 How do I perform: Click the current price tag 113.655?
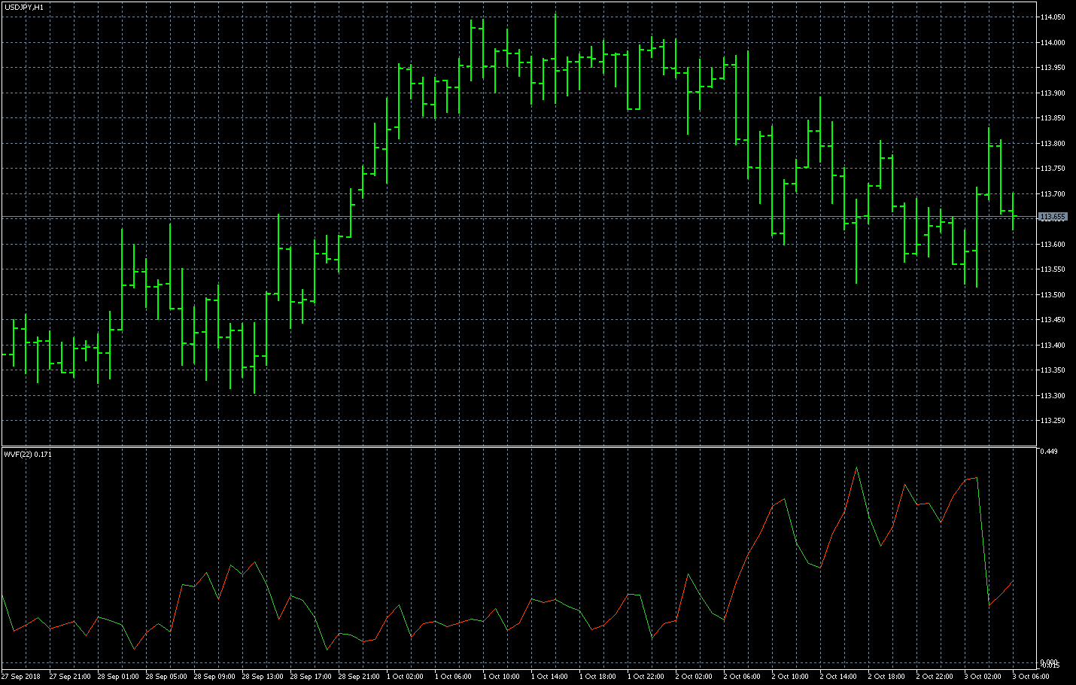click(x=1053, y=217)
